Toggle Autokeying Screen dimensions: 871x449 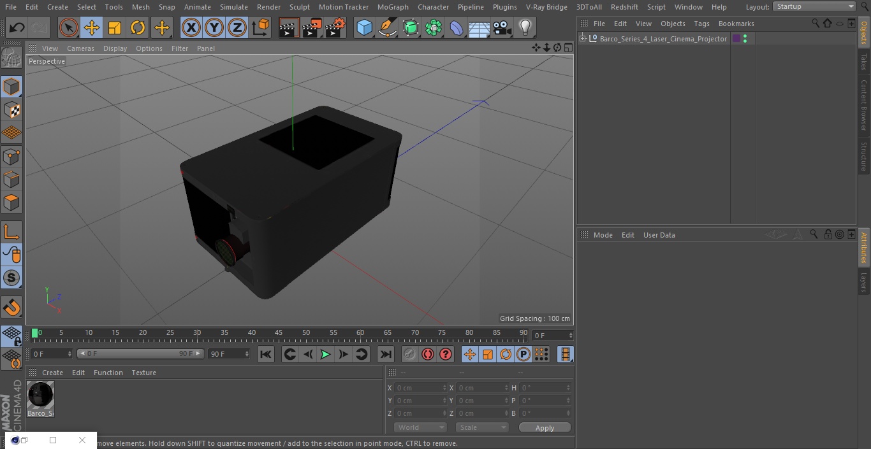tap(428, 354)
